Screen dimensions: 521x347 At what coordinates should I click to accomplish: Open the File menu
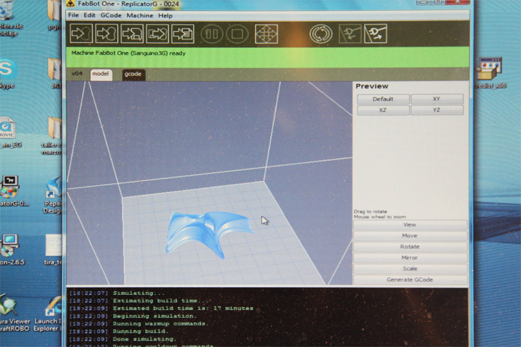tap(73, 15)
